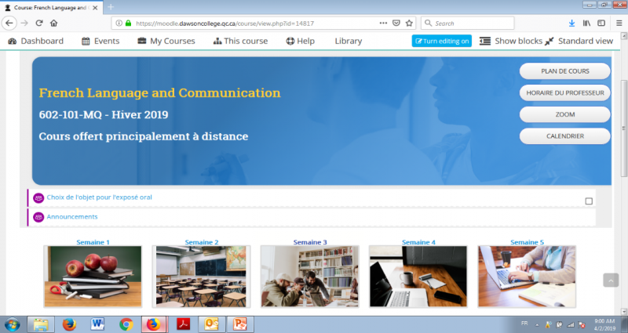Open a new browser tab
628x333 pixels.
tap(111, 7)
